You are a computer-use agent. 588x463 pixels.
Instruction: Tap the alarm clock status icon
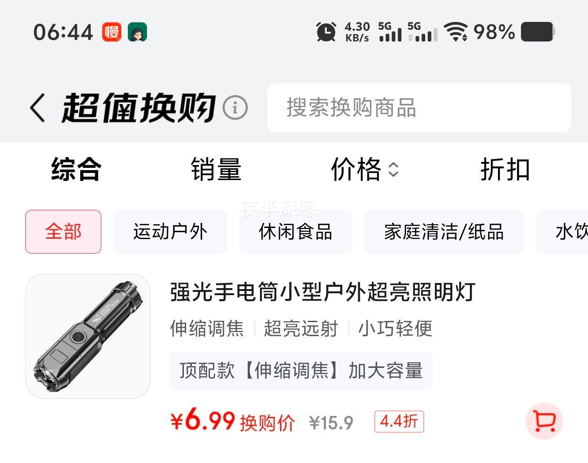(x=326, y=32)
